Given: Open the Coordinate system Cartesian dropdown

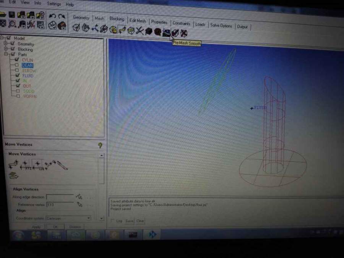Looking at the screenshot, I should click(68, 218).
